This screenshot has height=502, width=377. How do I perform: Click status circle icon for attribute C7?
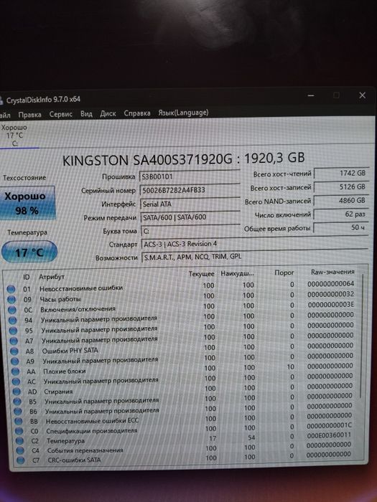(x=21, y=460)
